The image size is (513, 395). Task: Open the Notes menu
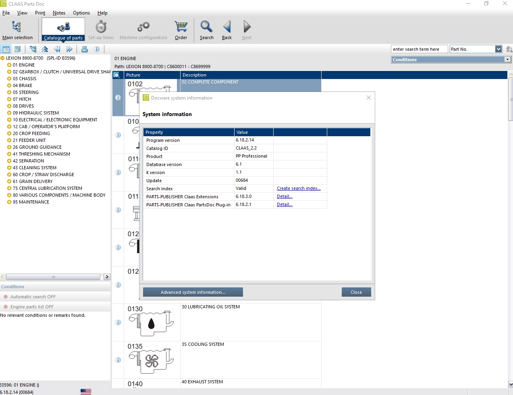click(x=59, y=13)
